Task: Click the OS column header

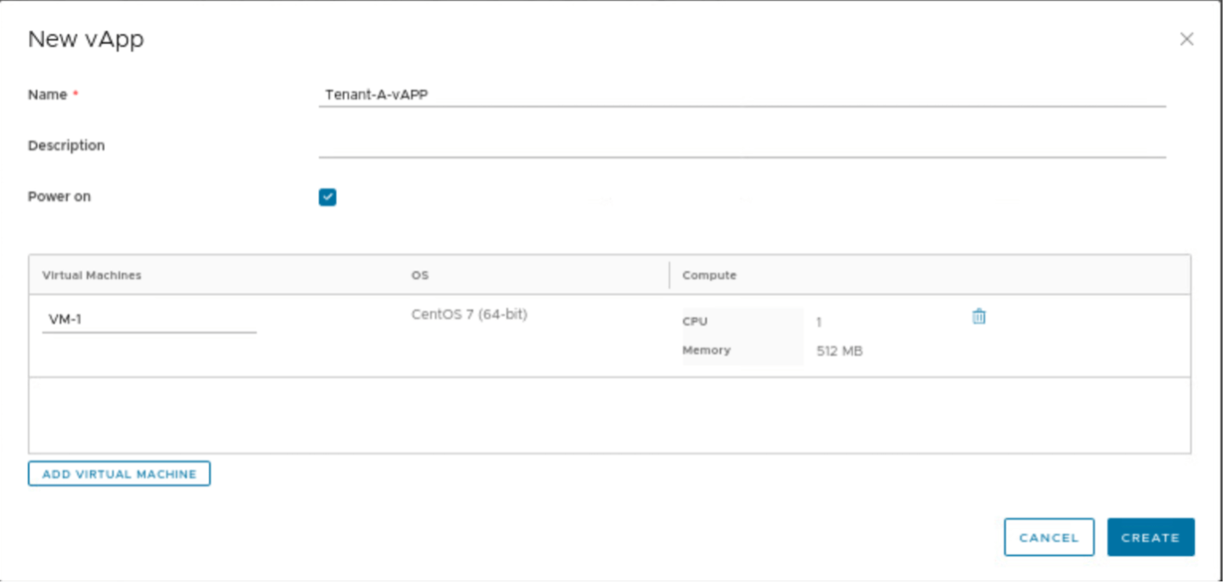Action: coord(419,275)
